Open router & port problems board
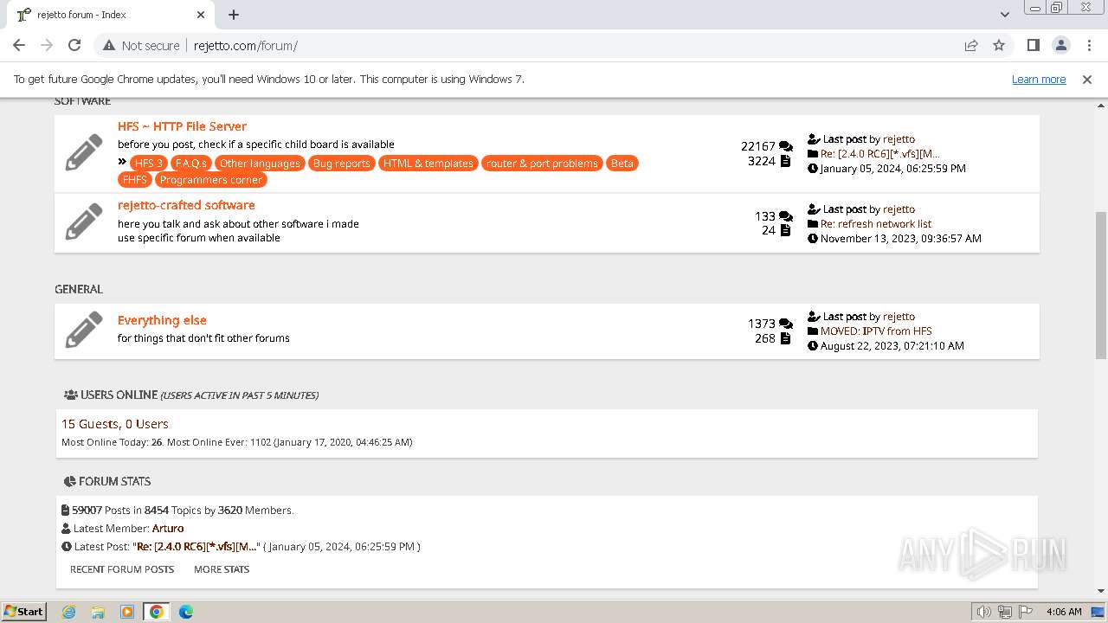 tap(542, 164)
